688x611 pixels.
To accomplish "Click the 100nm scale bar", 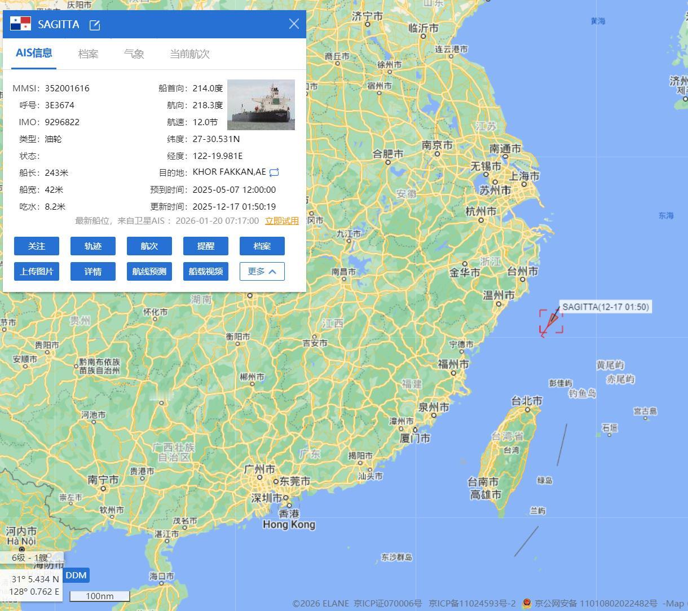I will click(x=100, y=596).
